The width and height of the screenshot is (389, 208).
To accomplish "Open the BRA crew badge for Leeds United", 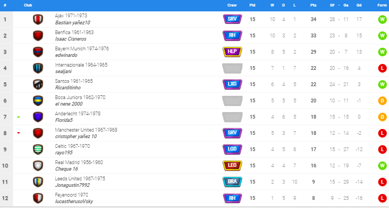I will click(232, 182).
